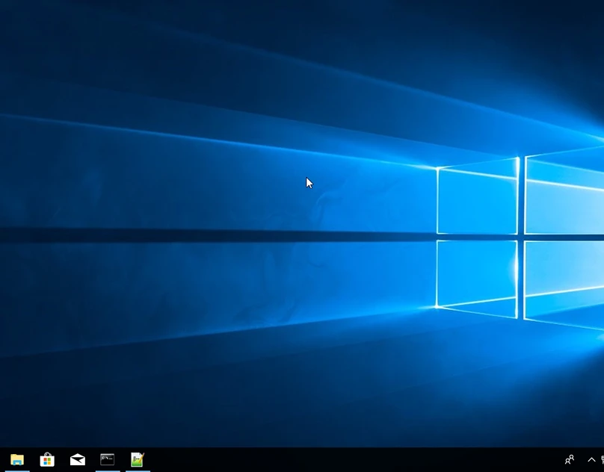604x472 pixels.
Task: Open File Explorer from the taskbar
Action: pos(16,459)
